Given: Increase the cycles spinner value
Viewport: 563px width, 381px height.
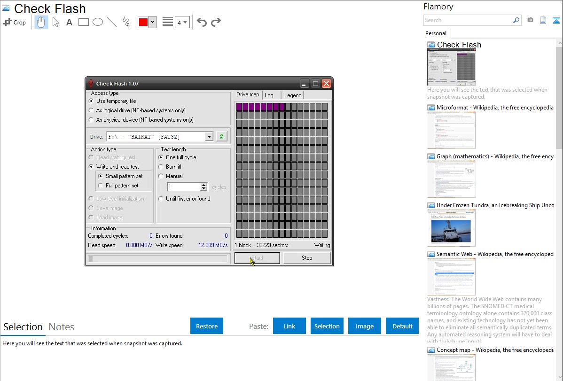Looking at the screenshot, I should (x=204, y=185).
